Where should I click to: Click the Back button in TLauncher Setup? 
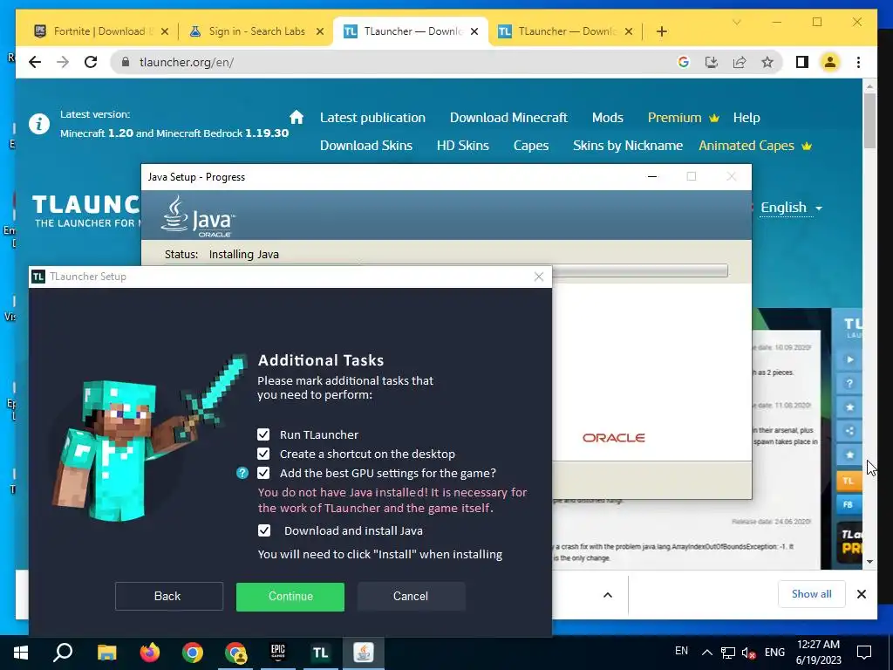(168, 597)
